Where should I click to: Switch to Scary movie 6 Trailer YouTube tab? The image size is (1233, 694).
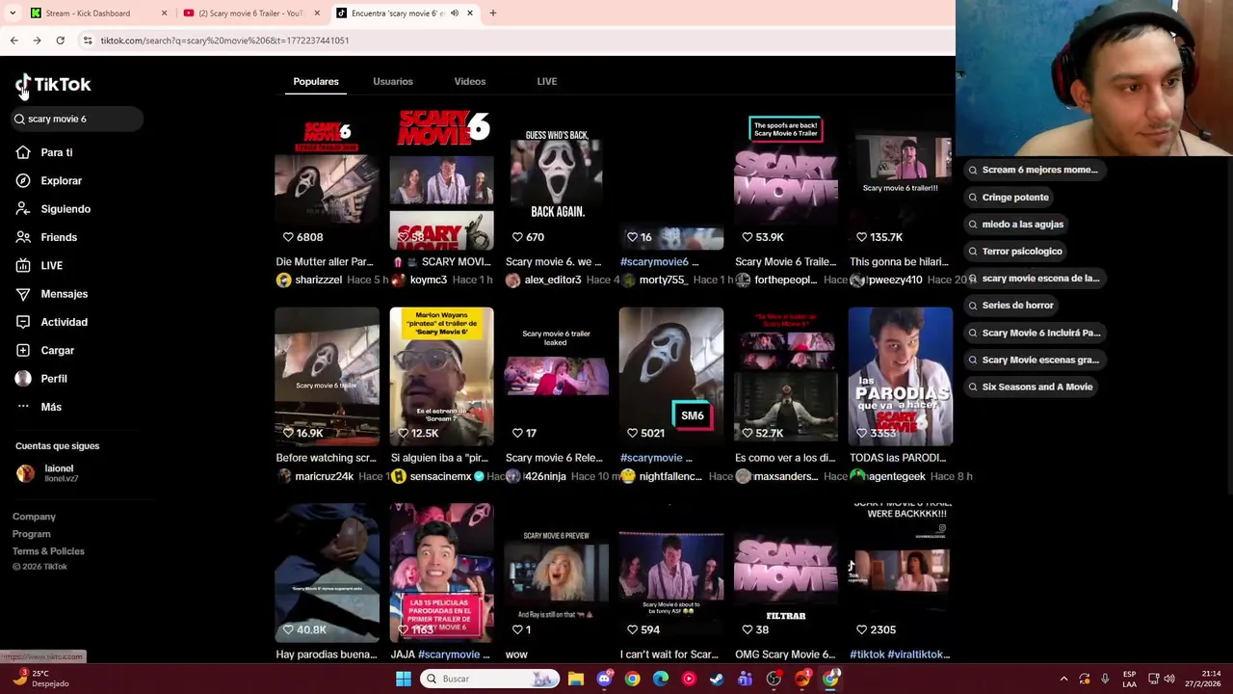pyautogui.click(x=250, y=13)
